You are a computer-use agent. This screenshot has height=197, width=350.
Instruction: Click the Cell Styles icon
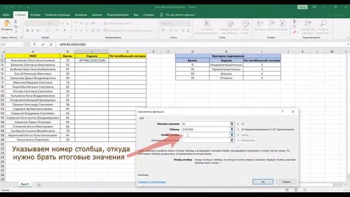click(x=246, y=24)
